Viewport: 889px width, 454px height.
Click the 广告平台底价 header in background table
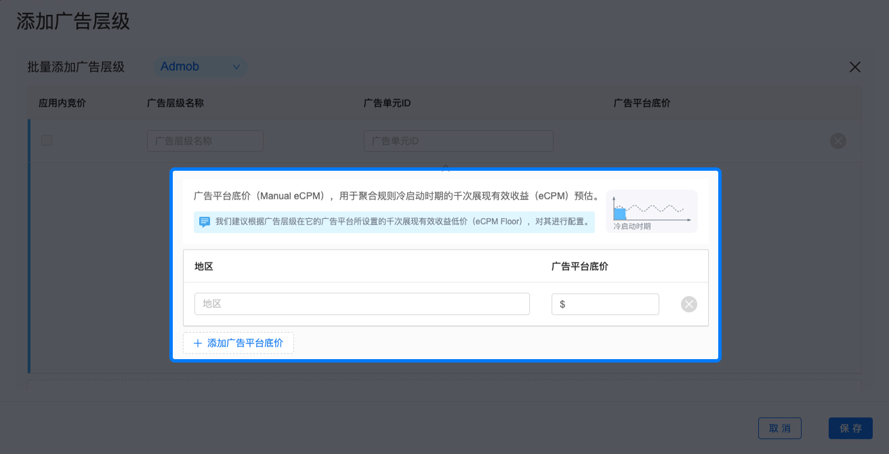(642, 103)
